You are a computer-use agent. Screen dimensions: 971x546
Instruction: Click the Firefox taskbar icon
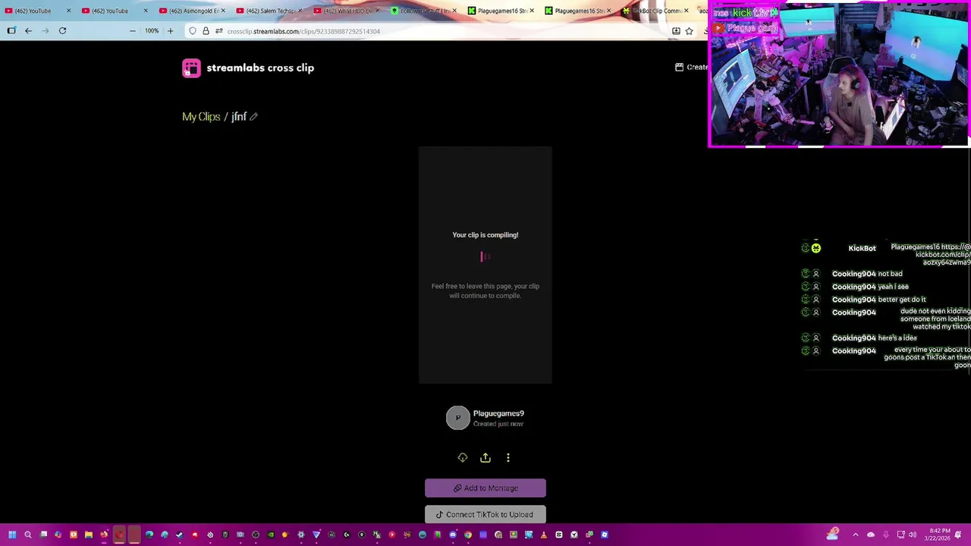pyautogui.click(x=104, y=535)
